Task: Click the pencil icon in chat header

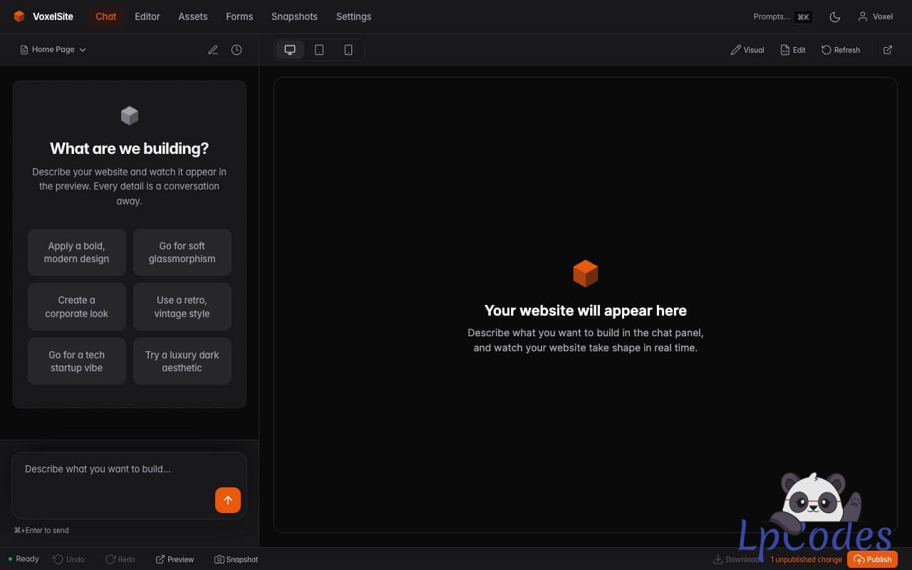Action: click(213, 50)
